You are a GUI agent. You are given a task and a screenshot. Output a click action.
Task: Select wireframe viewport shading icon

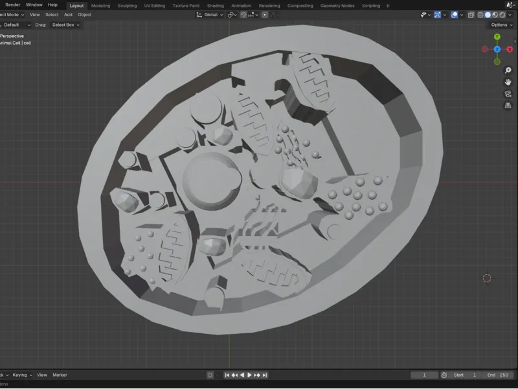[480, 15]
